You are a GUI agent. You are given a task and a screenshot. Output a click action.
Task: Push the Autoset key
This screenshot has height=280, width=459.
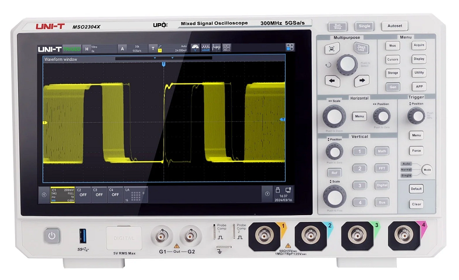pos(394,26)
